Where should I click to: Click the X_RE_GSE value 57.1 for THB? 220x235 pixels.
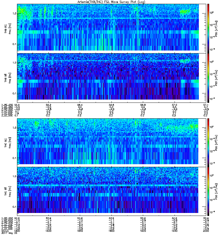(x=206, y=105)
